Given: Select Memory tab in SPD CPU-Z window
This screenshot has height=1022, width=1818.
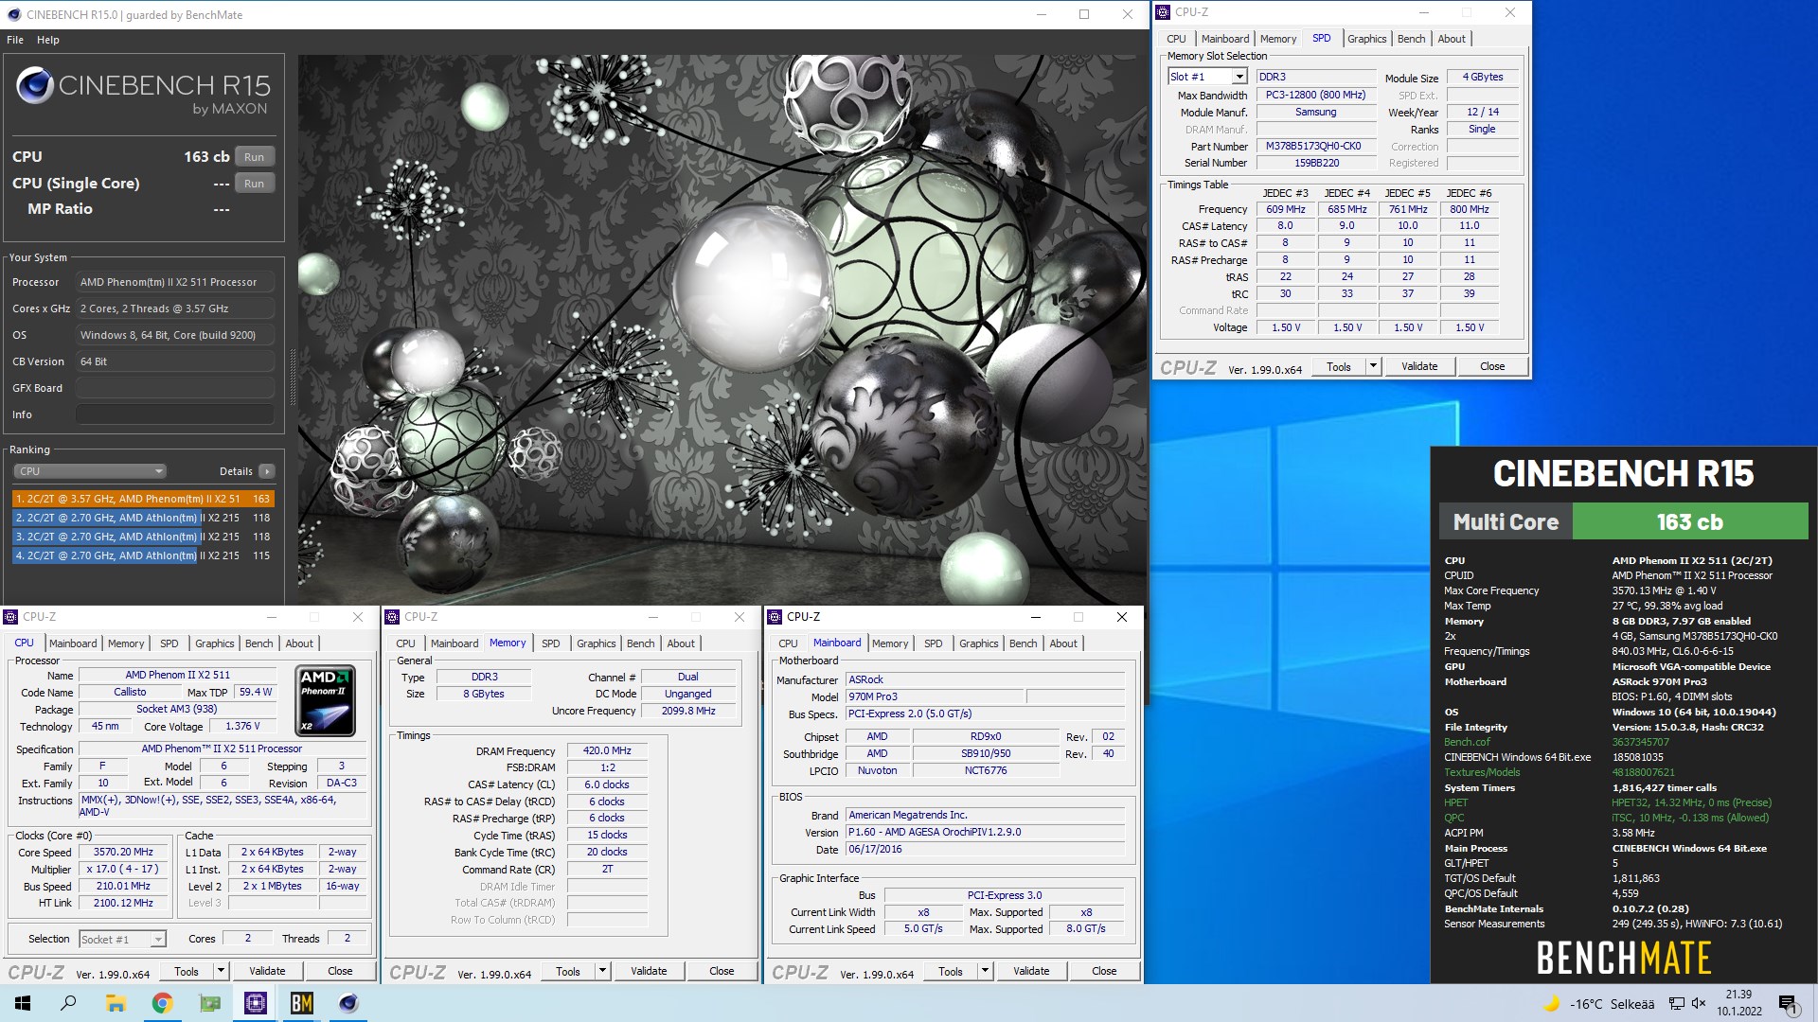Looking at the screenshot, I should click(1278, 39).
